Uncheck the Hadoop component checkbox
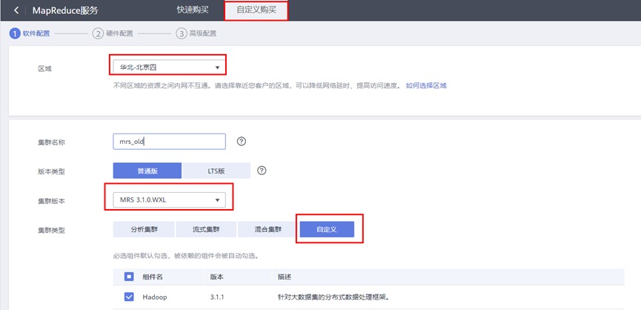 coord(129,297)
